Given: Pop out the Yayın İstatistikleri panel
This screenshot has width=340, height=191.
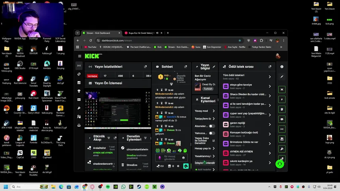Looking at the screenshot, I should tap(145, 67).
